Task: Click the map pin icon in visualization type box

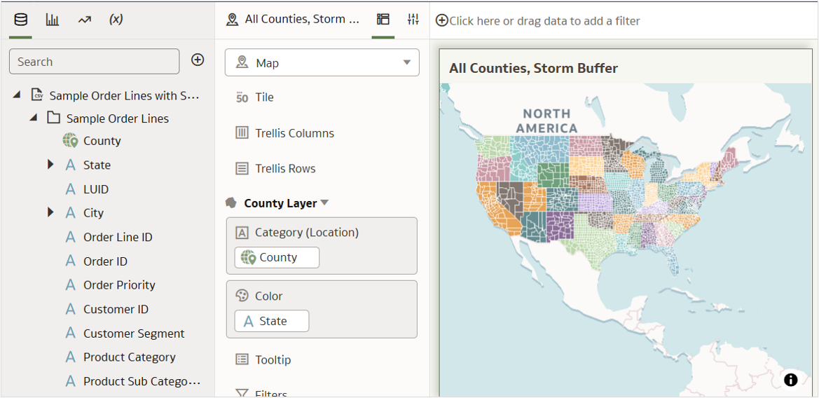Action: [241, 62]
